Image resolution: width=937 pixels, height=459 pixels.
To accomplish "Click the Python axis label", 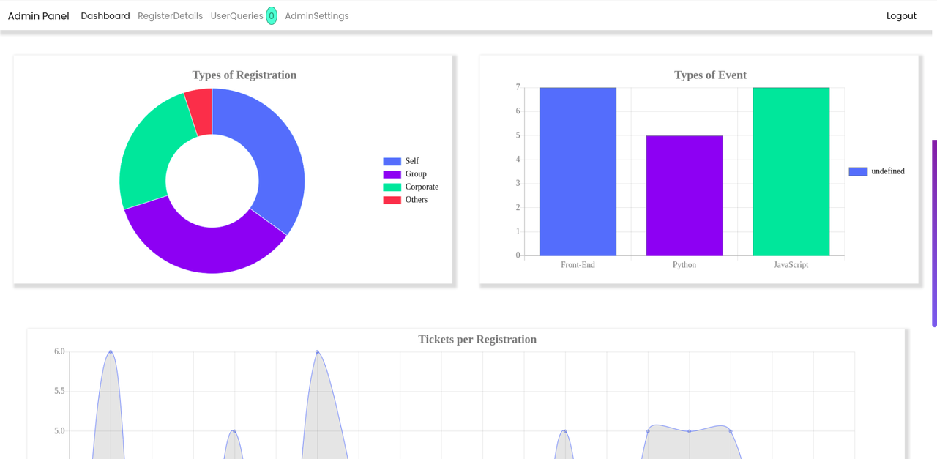I will [x=684, y=265].
